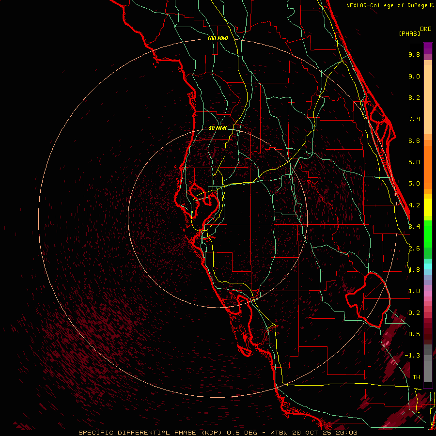Click the 4.2 legend value
This screenshot has width=436, height=436.
coord(414,205)
